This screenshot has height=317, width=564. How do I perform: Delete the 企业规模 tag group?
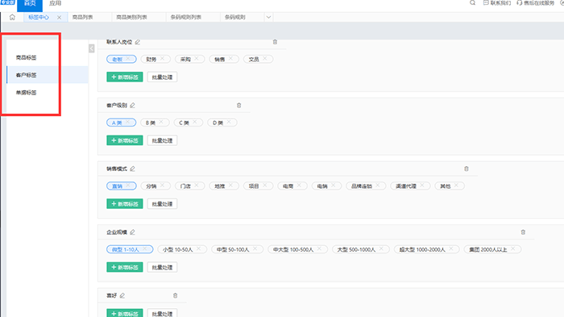tap(524, 232)
